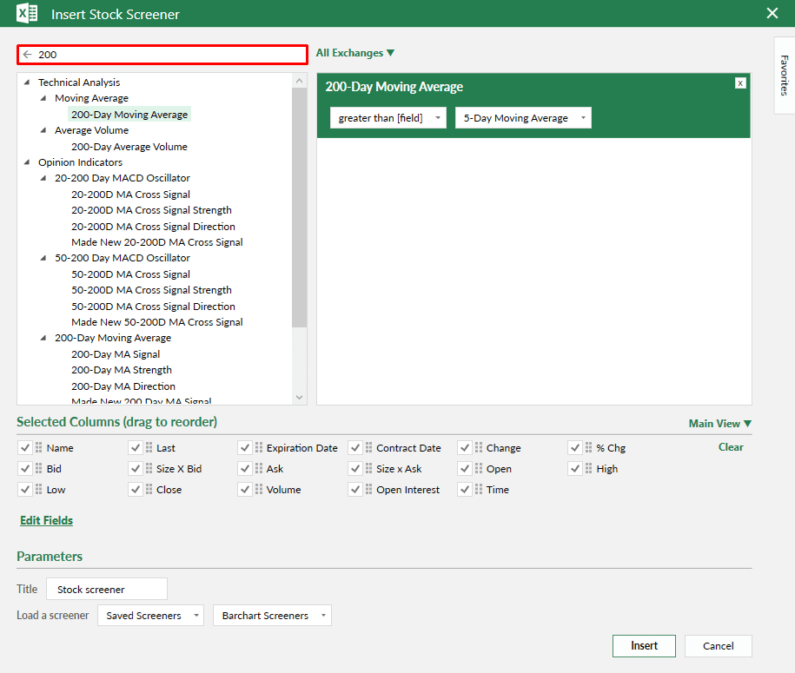
Task: Open the Main View menu
Action: pos(719,424)
